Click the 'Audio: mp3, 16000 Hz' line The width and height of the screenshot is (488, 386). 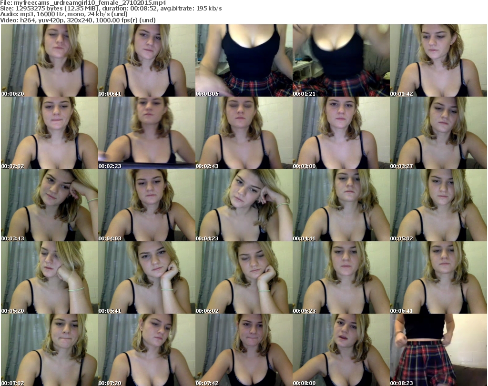click(x=64, y=14)
